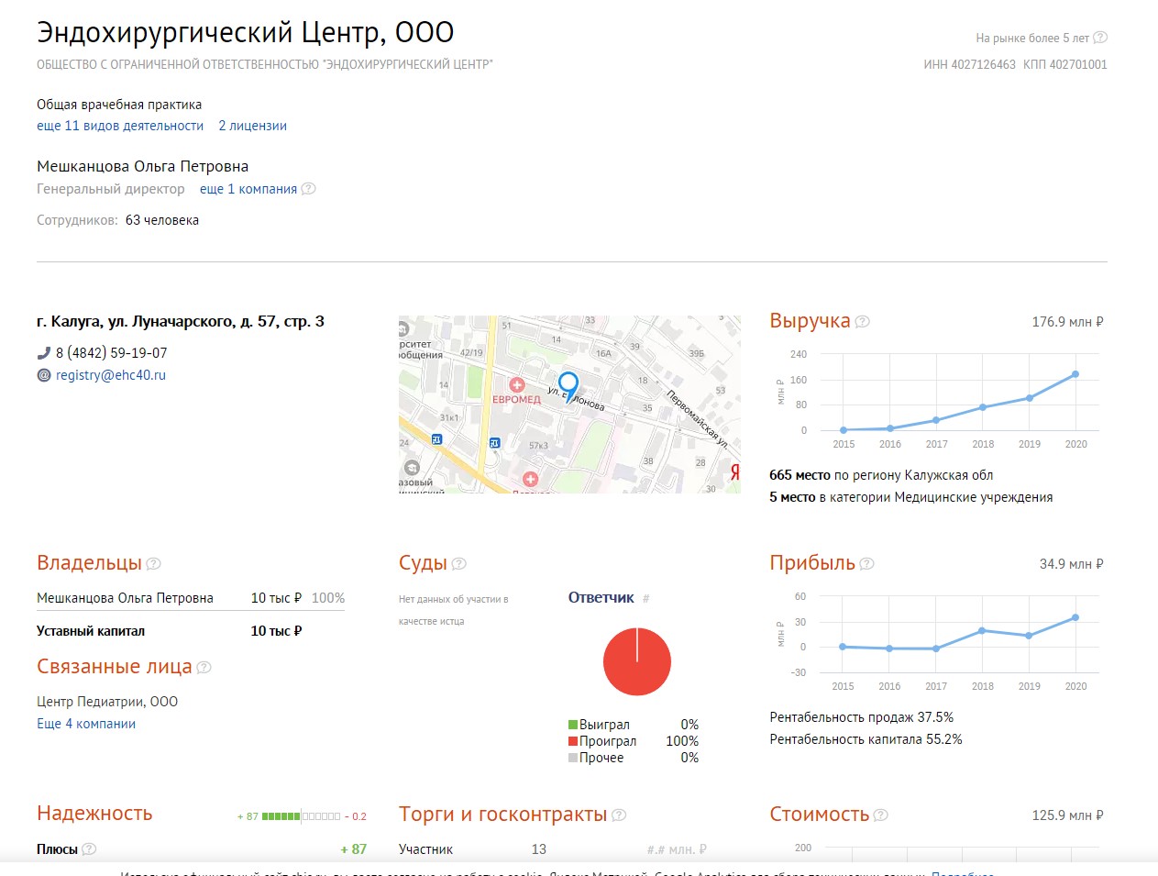This screenshot has width=1158, height=876.
Task: Click the red pie chart for Проиграл
Action: [636, 661]
